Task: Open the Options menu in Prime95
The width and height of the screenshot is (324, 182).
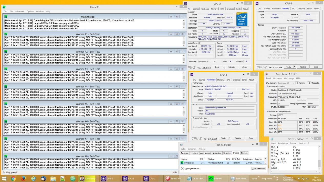Action: pos(30,12)
